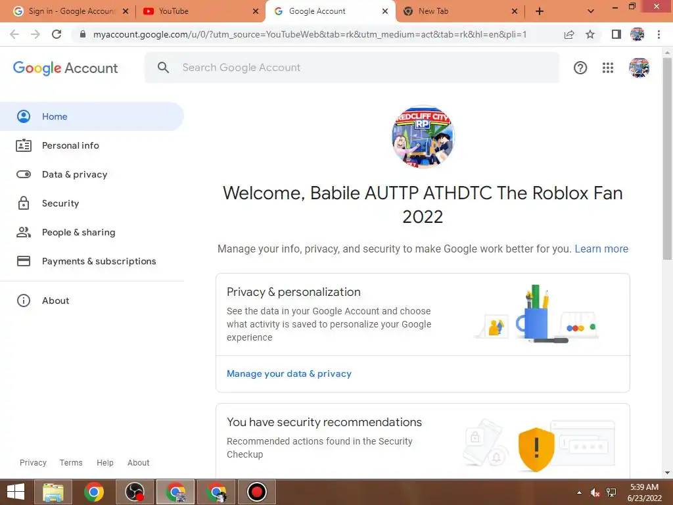Click the browser back arrow
The width and height of the screenshot is (673, 505).
click(14, 34)
